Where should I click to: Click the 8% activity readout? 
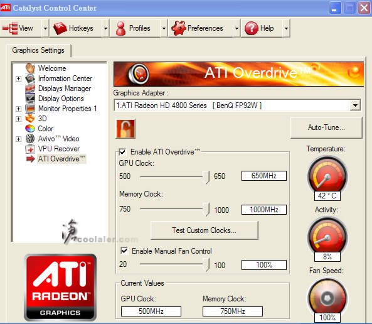click(x=327, y=257)
